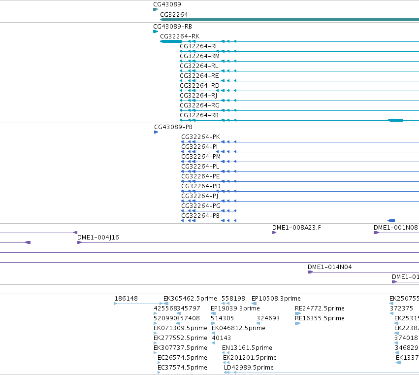
Task: Click the CG43089-RB transcript arrow glyph
Action: (156, 32)
